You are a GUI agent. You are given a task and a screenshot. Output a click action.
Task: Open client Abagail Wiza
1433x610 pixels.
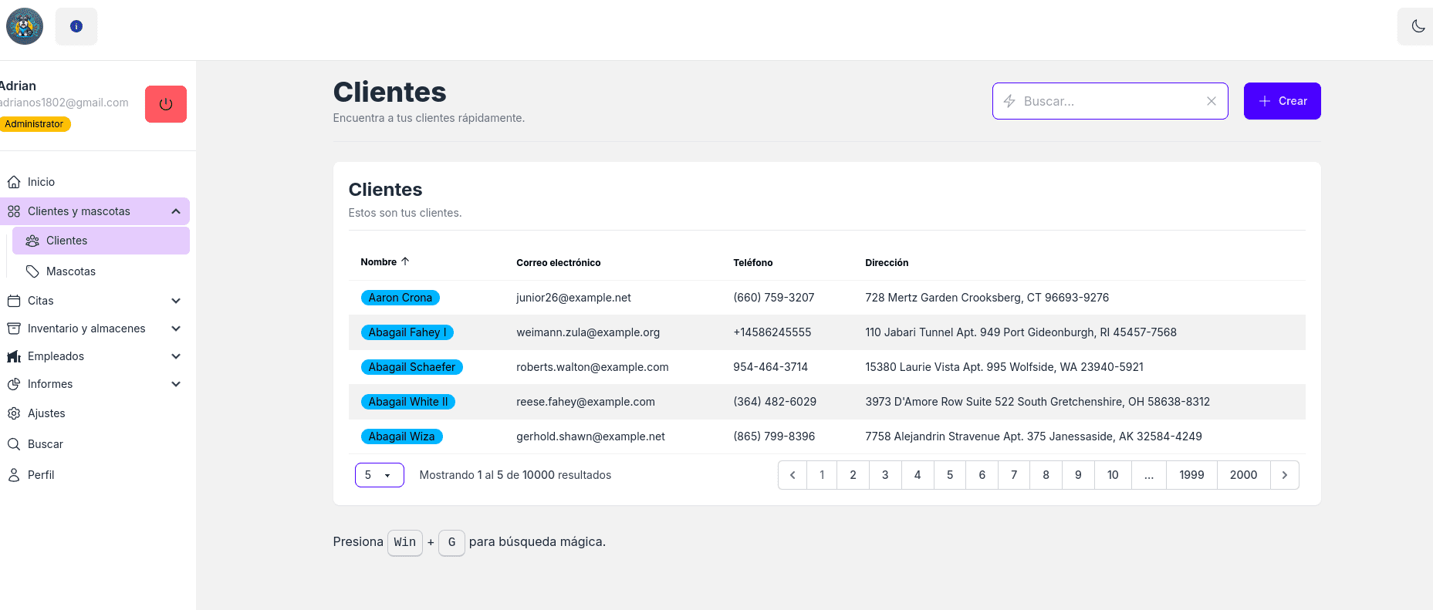click(x=401, y=436)
